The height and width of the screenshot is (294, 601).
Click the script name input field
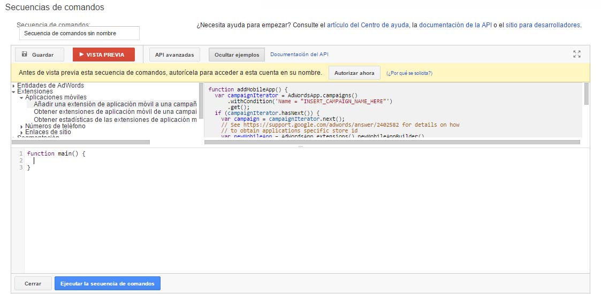[x=79, y=33]
